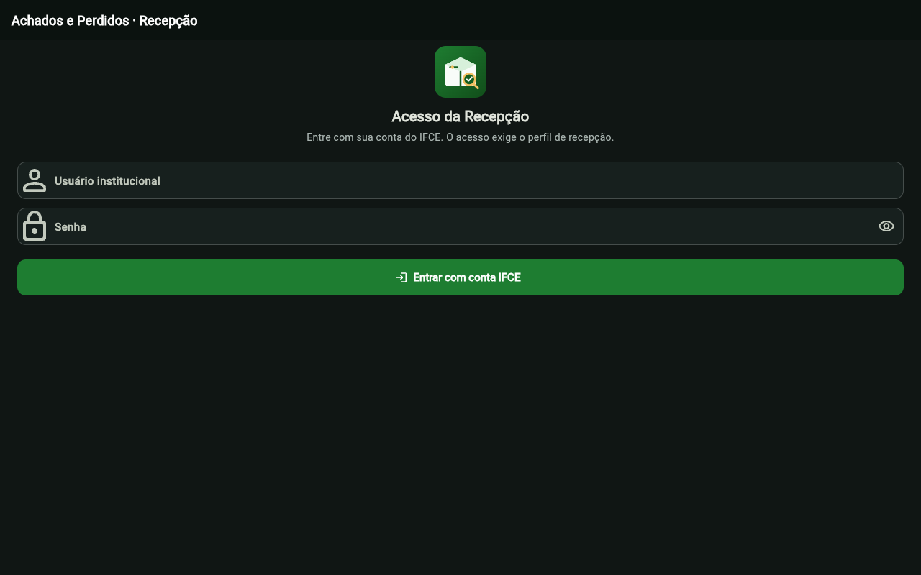Viewport: 921px width, 575px height.
Task: Click the Achados e Perdidos · Recepção title
Action: pyautogui.click(x=104, y=21)
